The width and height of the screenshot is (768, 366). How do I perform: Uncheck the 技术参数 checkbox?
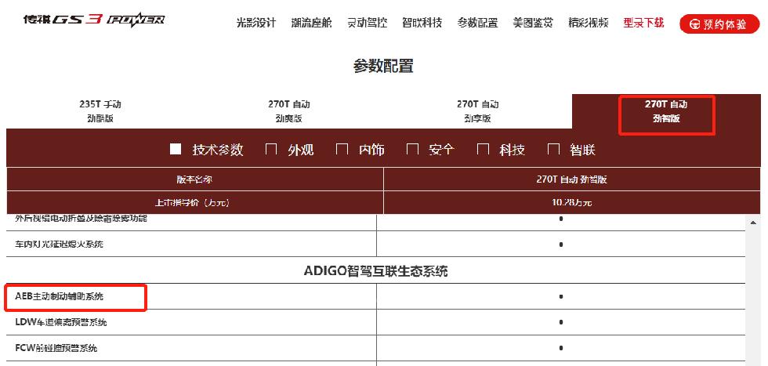[x=176, y=149]
